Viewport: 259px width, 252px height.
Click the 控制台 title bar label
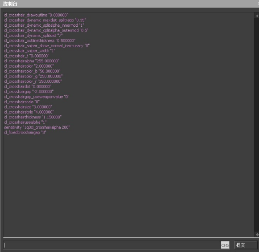coord(10,4)
